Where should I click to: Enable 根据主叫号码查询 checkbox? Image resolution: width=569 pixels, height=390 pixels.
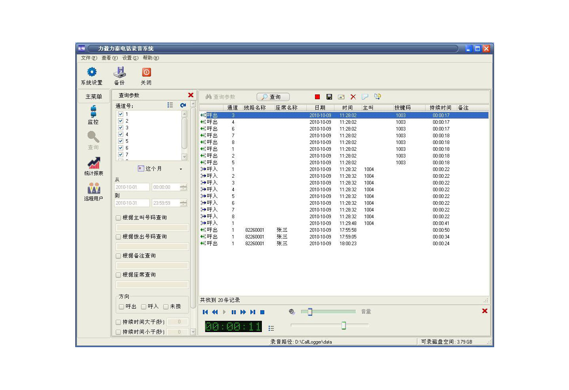(x=118, y=218)
